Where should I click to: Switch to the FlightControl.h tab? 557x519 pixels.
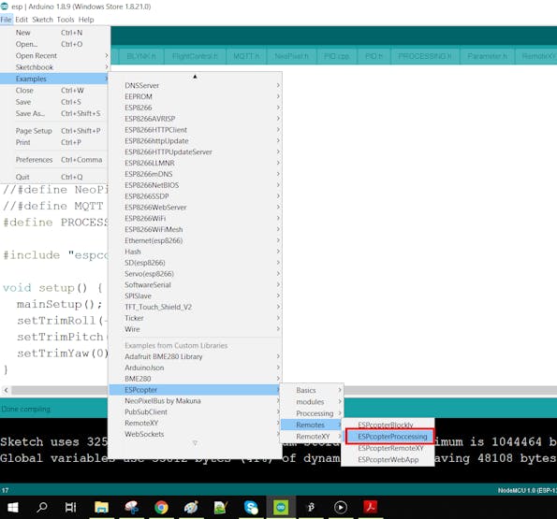[x=195, y=56]
